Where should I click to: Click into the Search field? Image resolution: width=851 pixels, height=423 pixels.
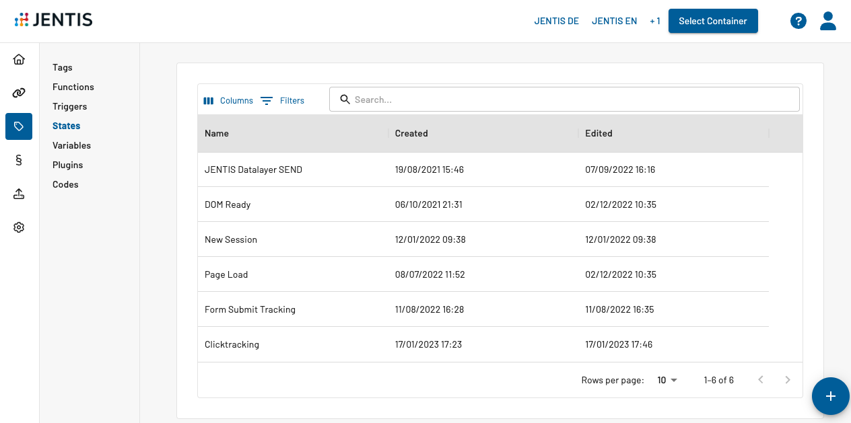(x=564, y=100)
